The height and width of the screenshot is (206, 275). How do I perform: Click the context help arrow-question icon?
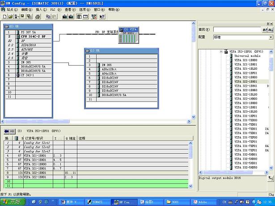coord(102,17)
